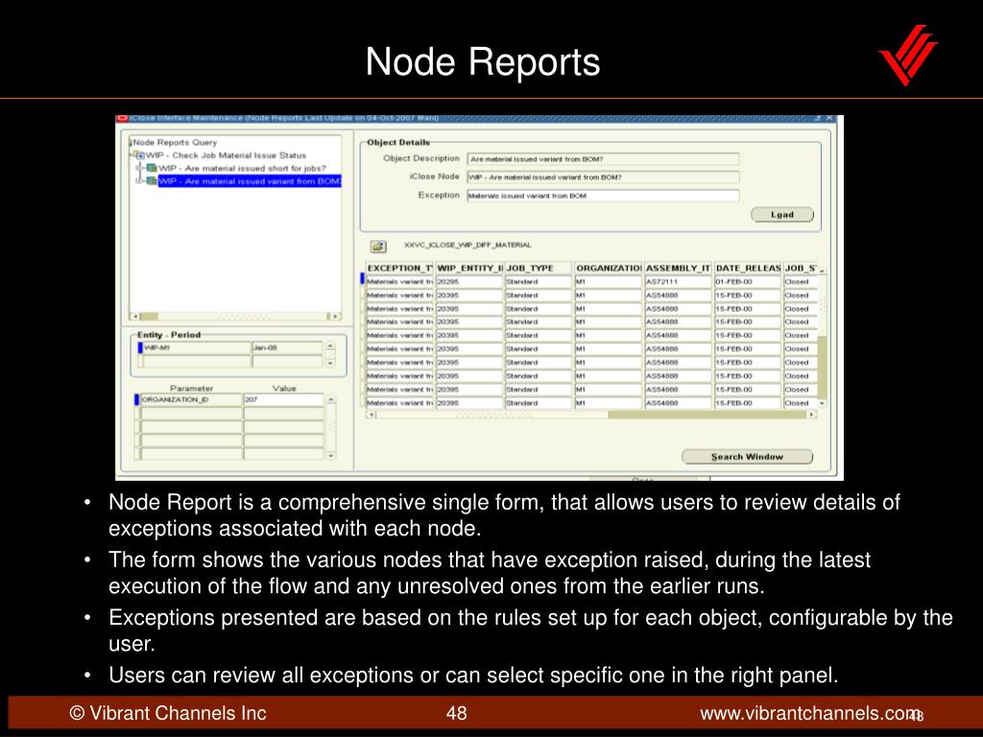983x737 pixels.
Task: Click the cell containing AS72111
Action: coord(678,282)
